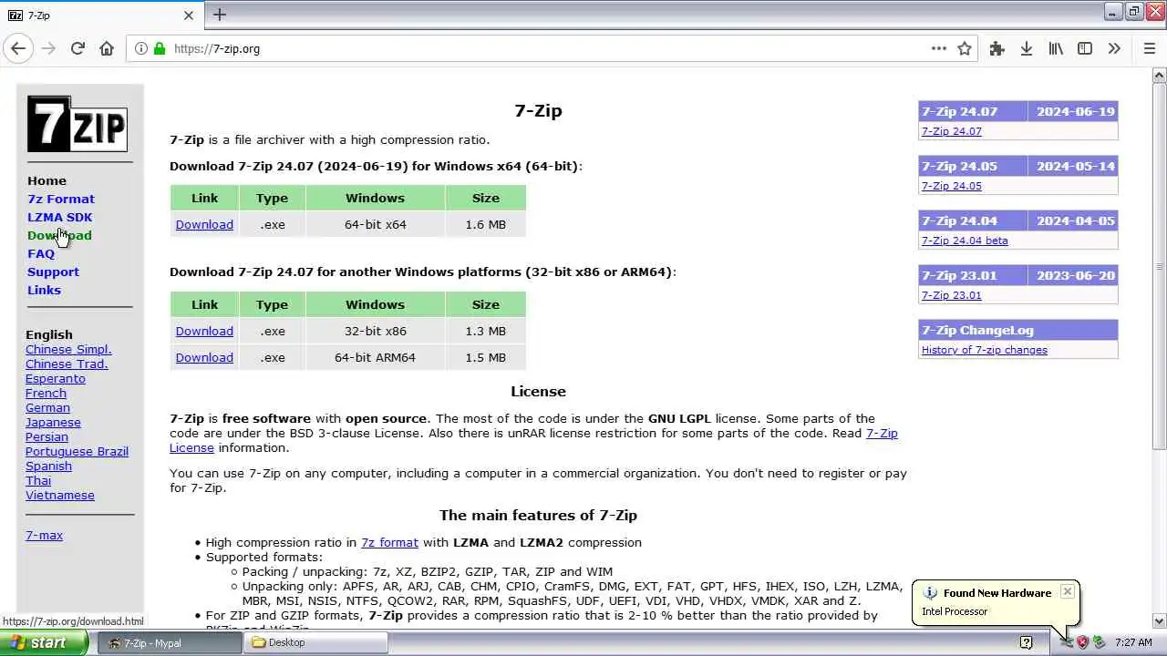Open 7-Zip 23.01 news link
The height and width of the screenshot is (656, 1167).
coord(951,295)
